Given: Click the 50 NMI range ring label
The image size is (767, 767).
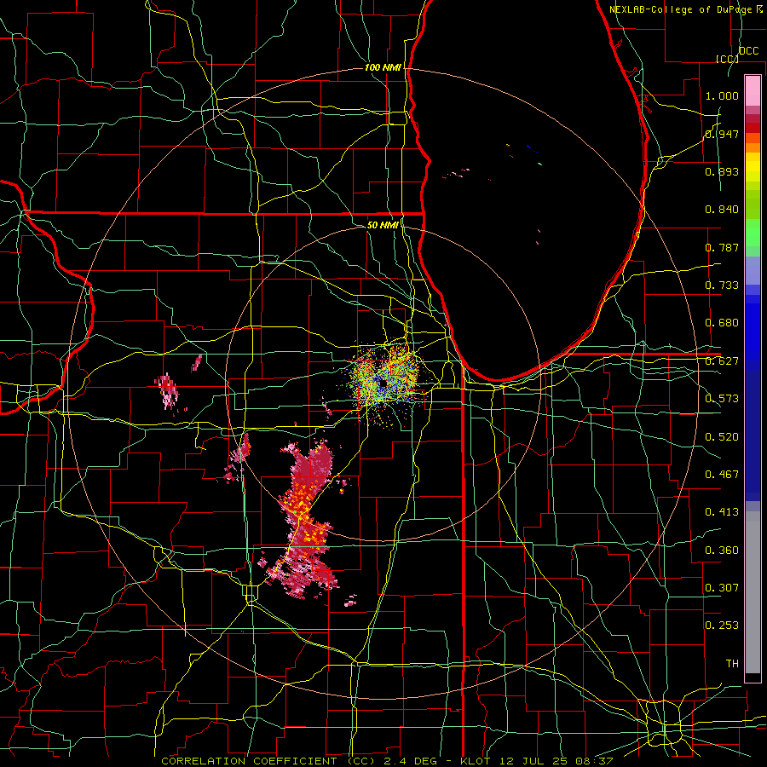Looking at the screenshot, I should click(383, 225).
